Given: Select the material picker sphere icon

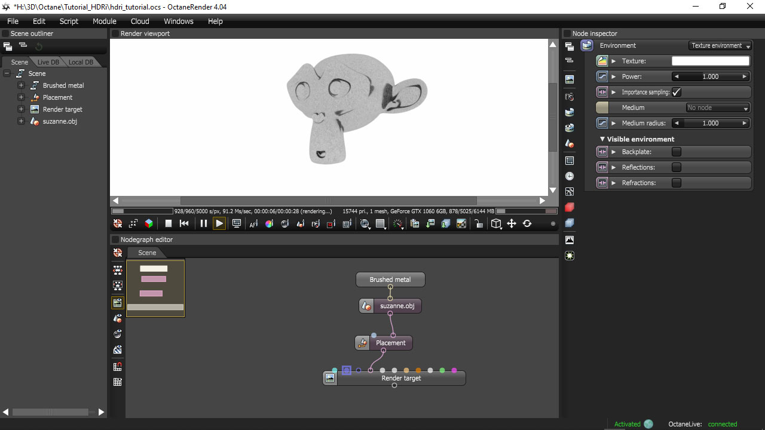Looking at the screenshot, I should coord(285,223).
